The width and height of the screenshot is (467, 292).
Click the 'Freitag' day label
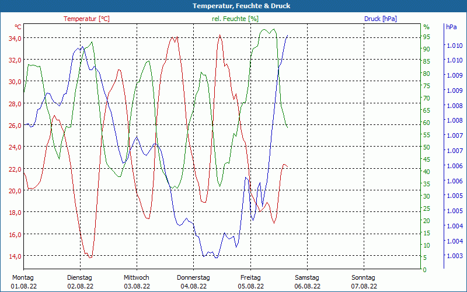tap(250, 278)
